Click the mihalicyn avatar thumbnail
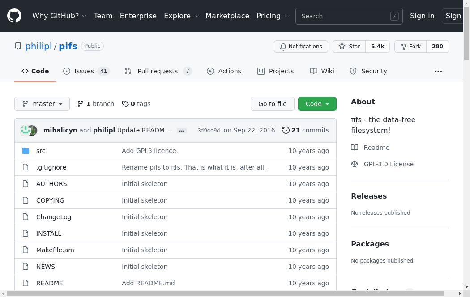The image size is (470, 297). tap(26, 130)
